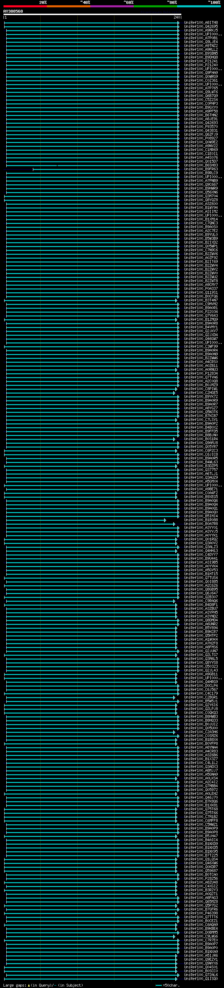Select hit label UniRef100_Q37757
This screenshot has height=988, width=224.
click(201, 469)
